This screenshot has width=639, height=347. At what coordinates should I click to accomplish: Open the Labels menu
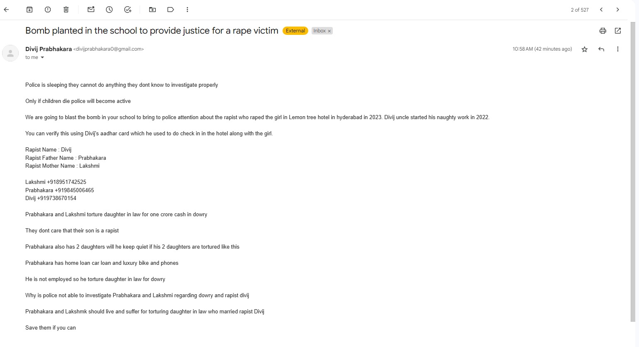(x=170, y=10)
